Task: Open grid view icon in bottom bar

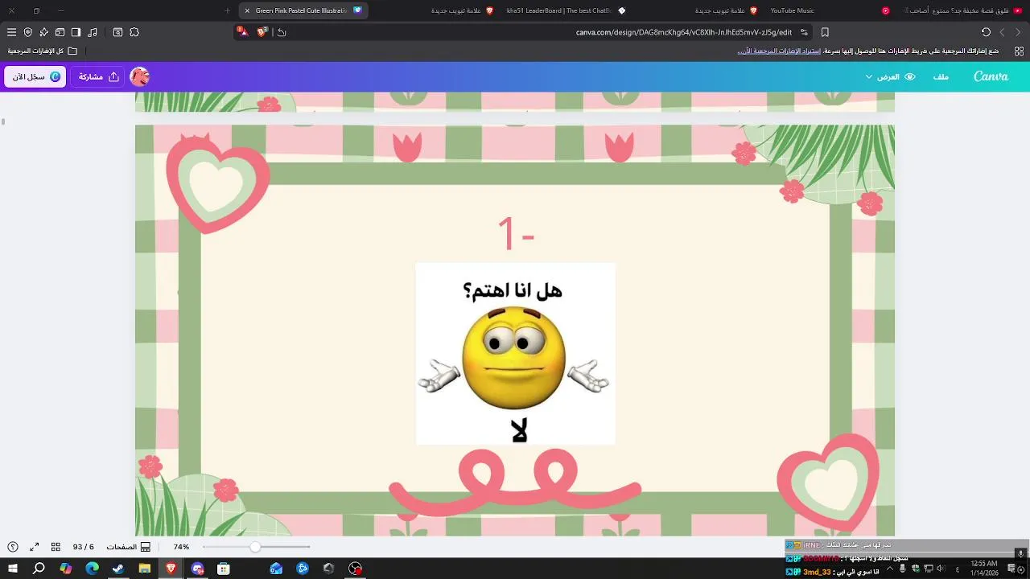Action: tap(56, 547)
